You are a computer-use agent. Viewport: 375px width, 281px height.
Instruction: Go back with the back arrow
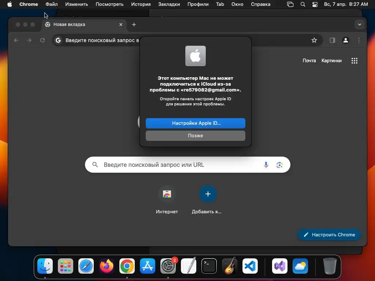tap(16, 40)
